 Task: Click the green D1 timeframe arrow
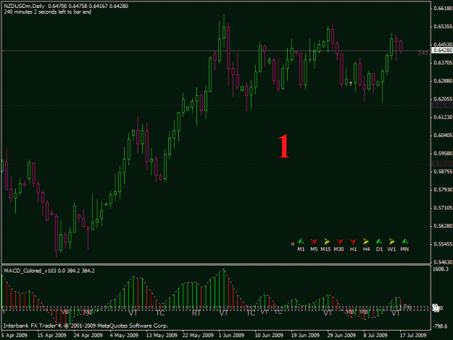click(379, 241)
